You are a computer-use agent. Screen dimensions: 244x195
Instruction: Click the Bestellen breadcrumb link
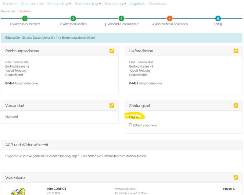(x=25, y=11)
